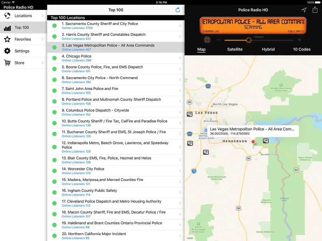Click the Interstate 15 shield on map
This screenshot has width=322, height=241.
click(194, 171)
